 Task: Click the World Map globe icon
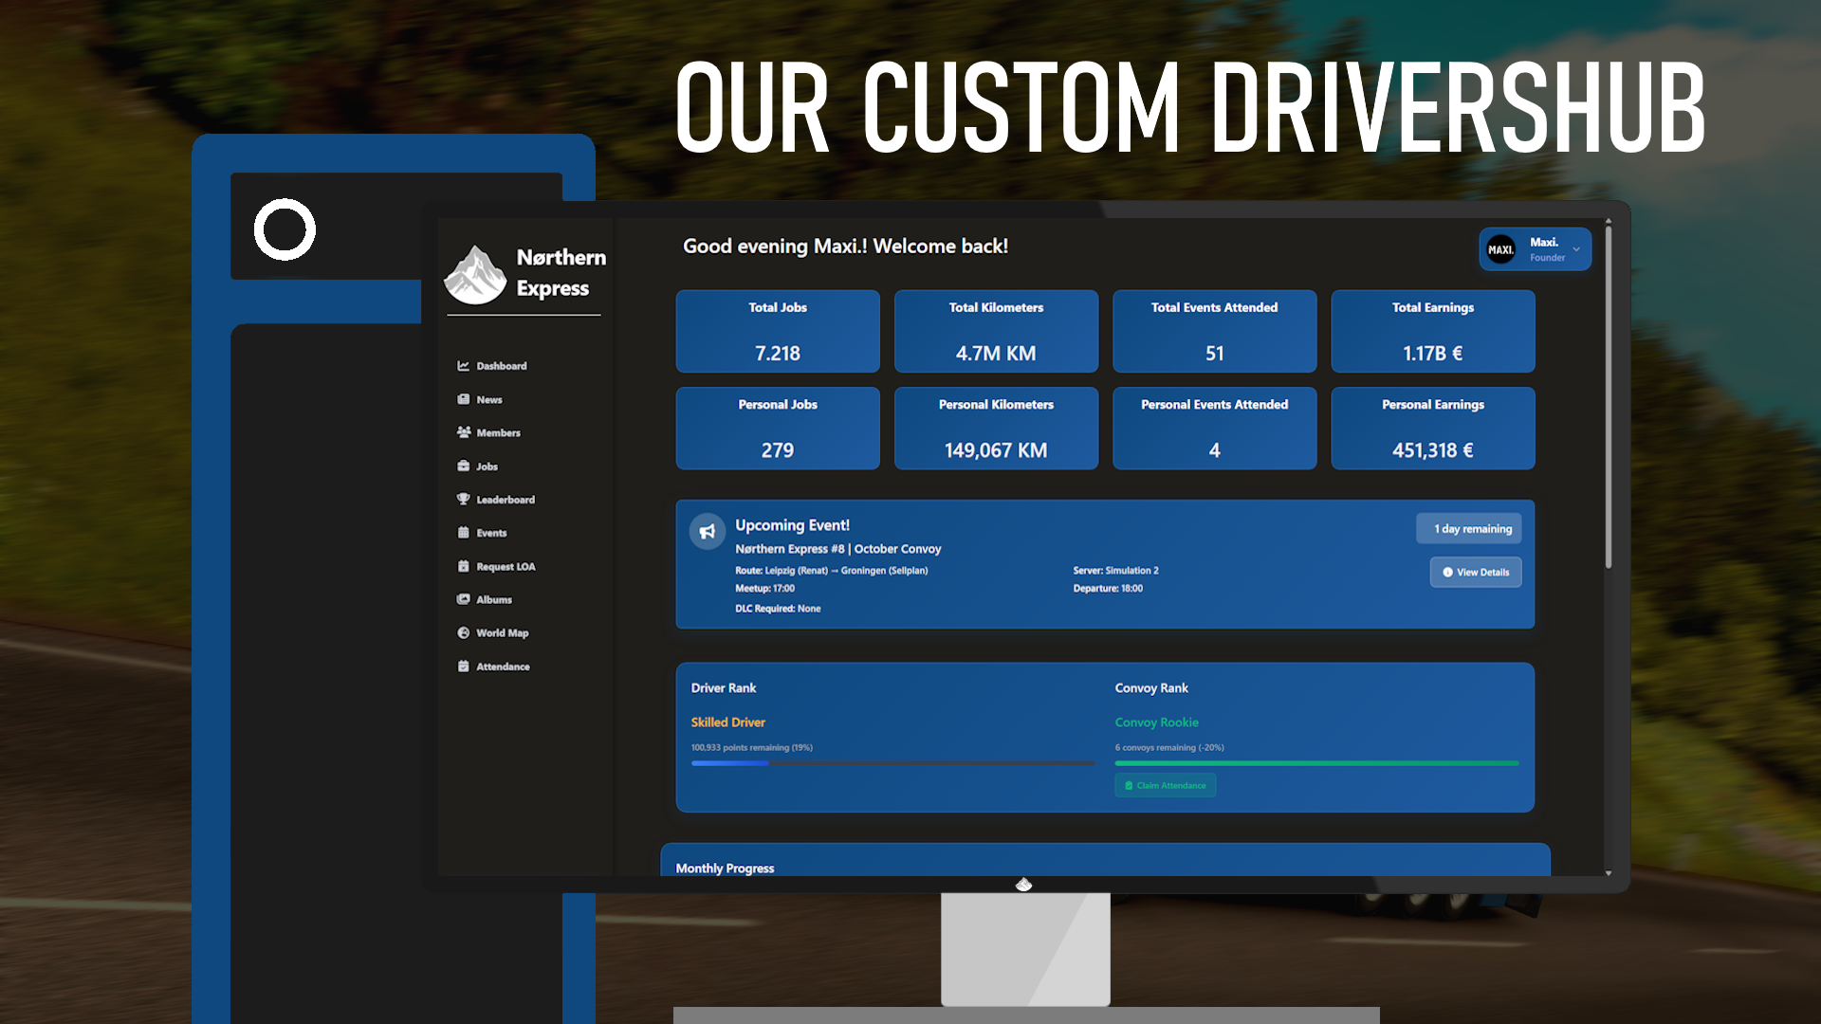click(x=463, y=632)
